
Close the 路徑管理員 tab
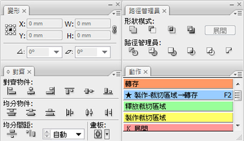164,11
